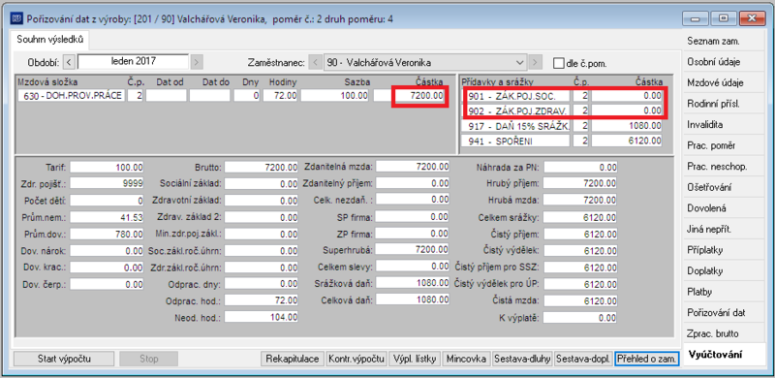Open Rodinní přísl. side tab
Image resolution: width=775 pixels, height=378 pixels.
725,104
